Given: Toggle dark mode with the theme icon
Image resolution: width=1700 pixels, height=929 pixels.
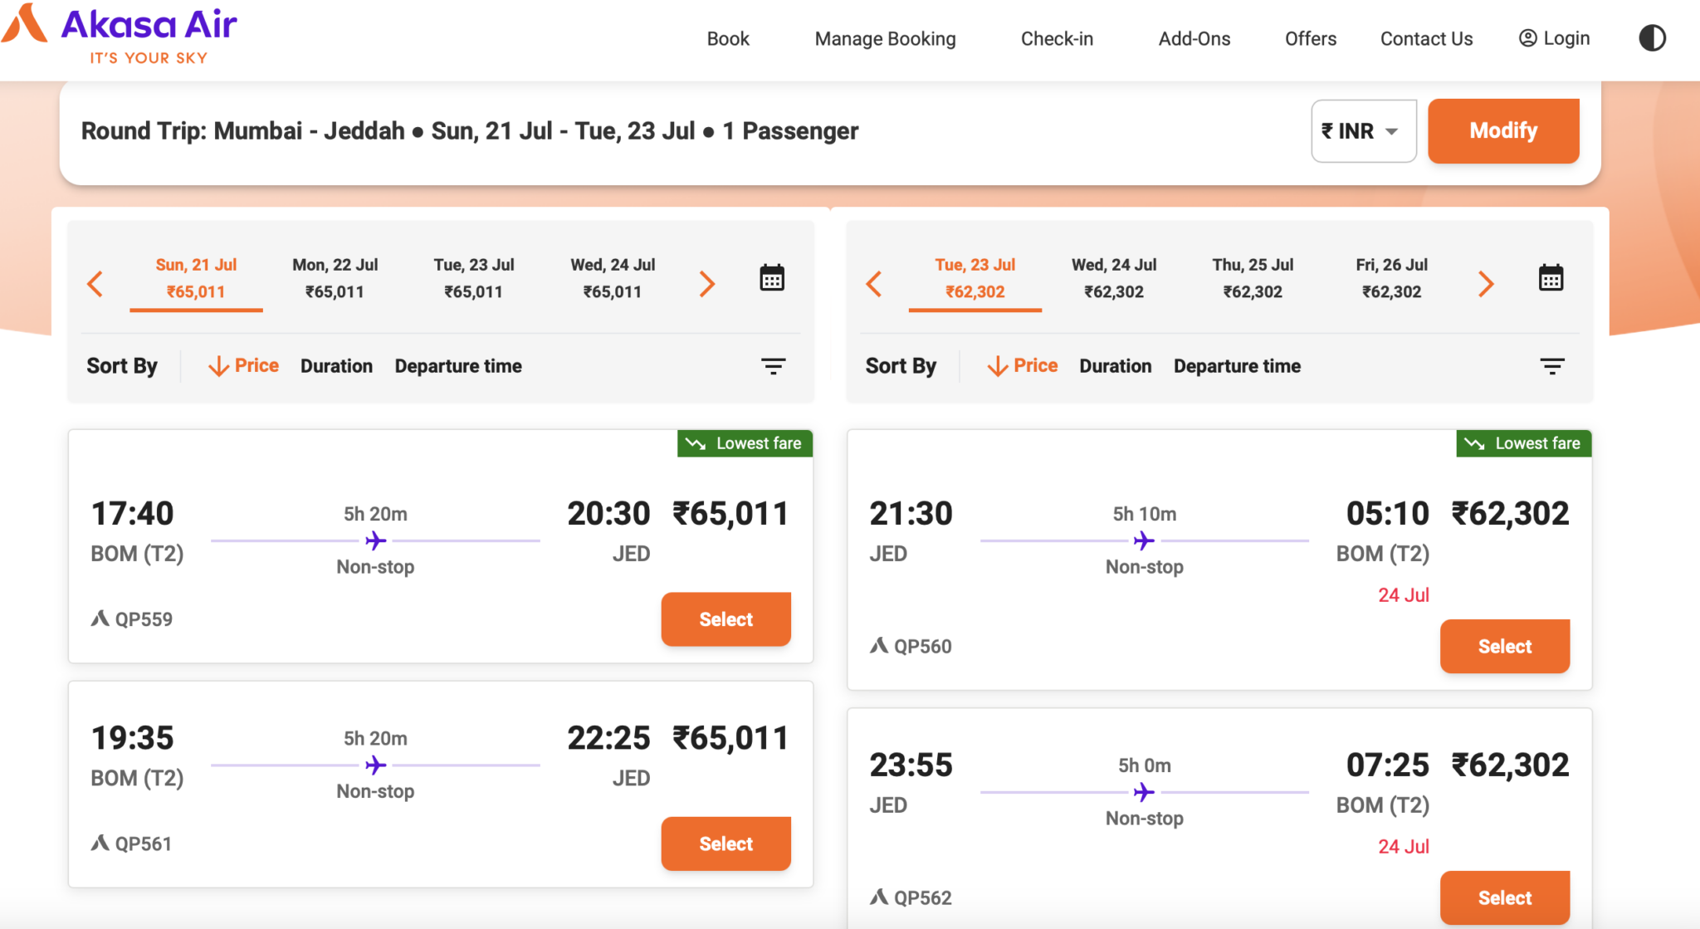Looking at the screenshot, I should (1652, 37).
